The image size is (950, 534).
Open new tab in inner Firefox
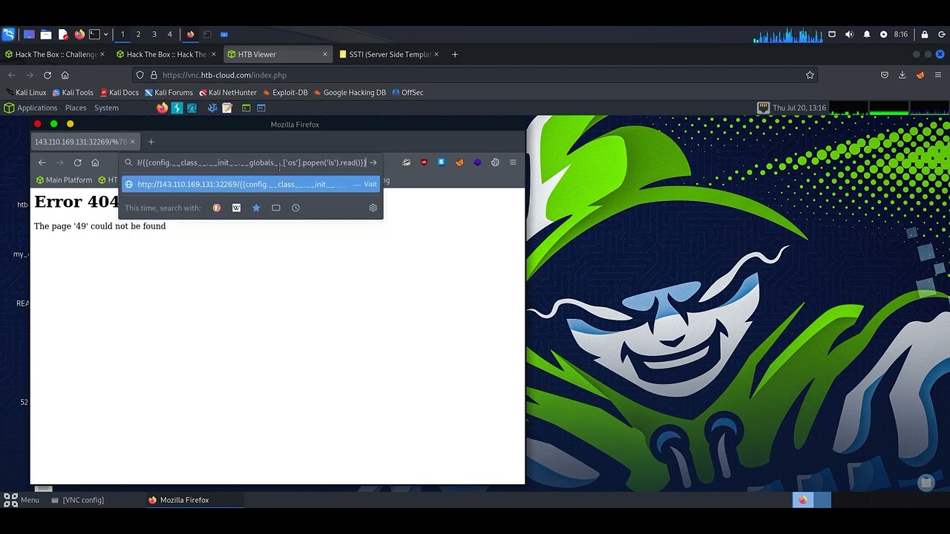pos(151,142)
